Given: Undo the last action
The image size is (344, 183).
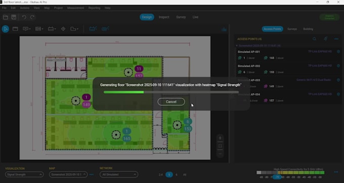Looking at the screenshot, I should click(24, 17).
